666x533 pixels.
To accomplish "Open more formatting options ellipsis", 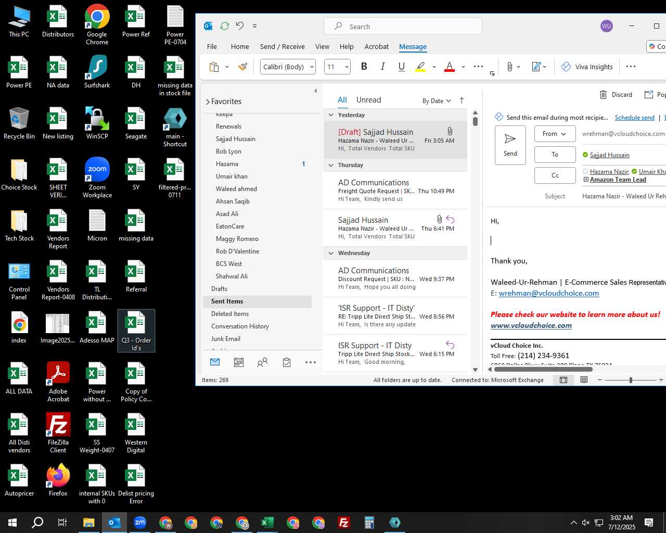I will click(x=479, y=67).
